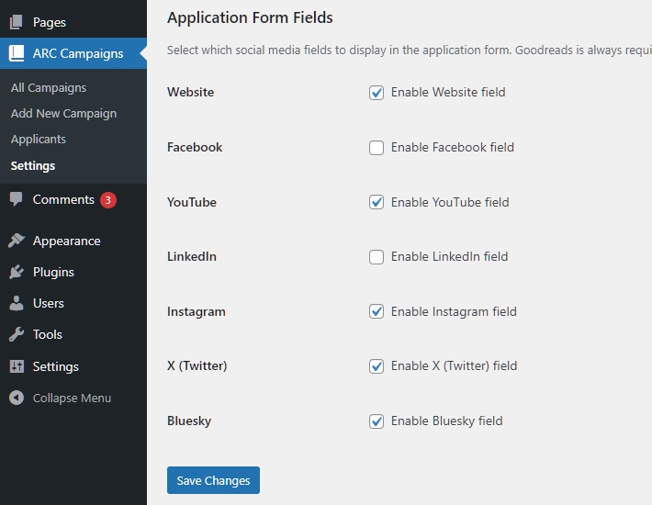Uncheck the Enable Website field checkbox
Screen dimensions: 652x505
(377, 93)
